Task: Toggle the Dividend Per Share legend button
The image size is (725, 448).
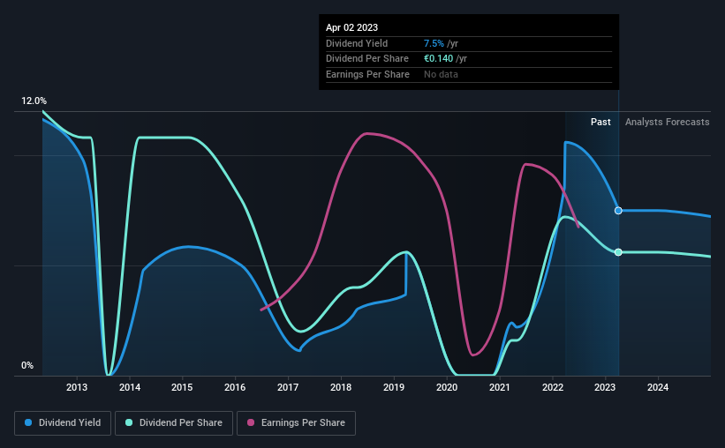Action: 174,423
